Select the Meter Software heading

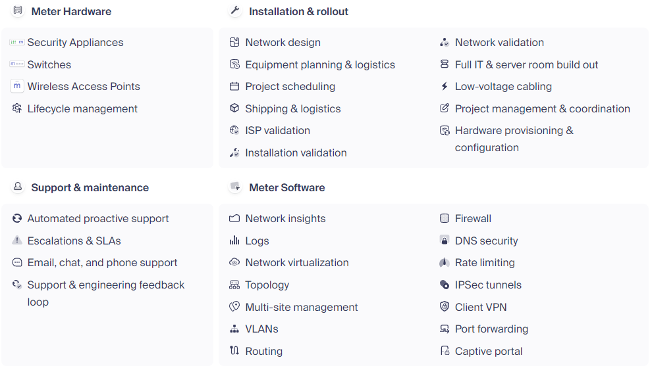(287, 187)
